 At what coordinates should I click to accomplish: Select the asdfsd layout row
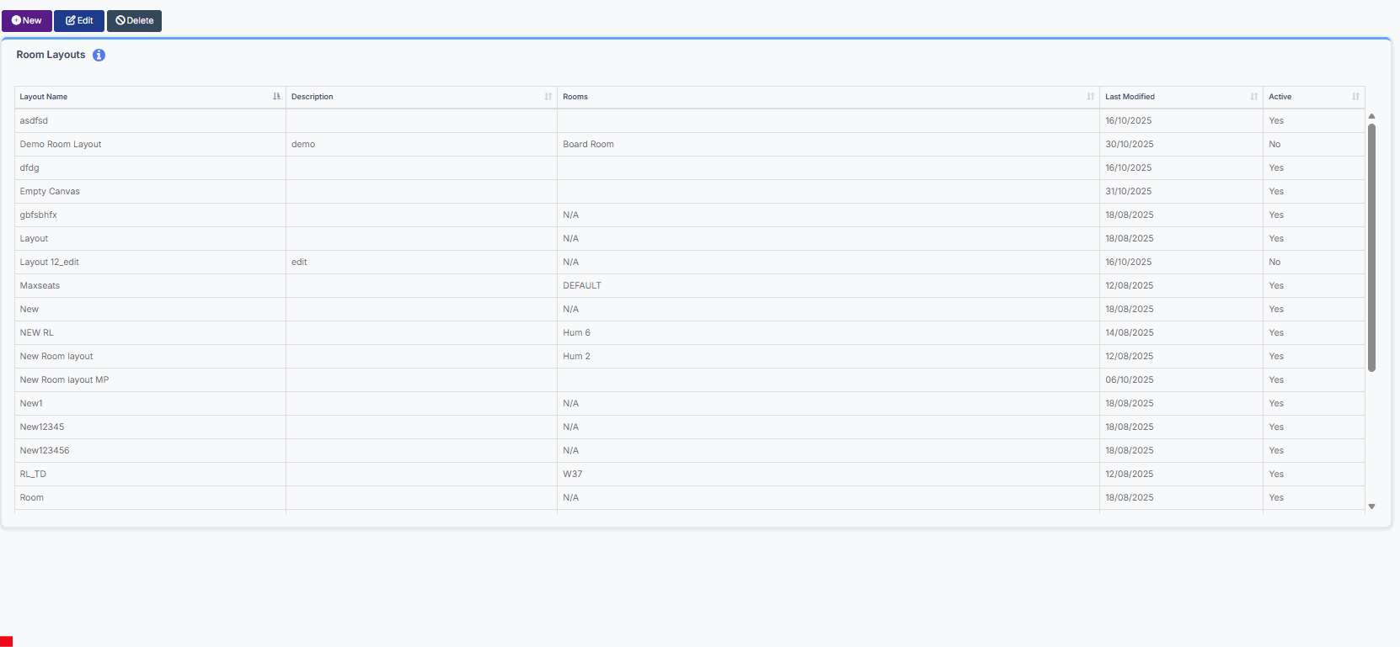35,121
